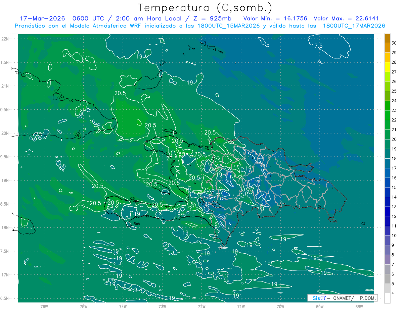The height and width of the screenshot is (311, 403).
Task: Click the '22N' latitude axis label
Action: 5,39
